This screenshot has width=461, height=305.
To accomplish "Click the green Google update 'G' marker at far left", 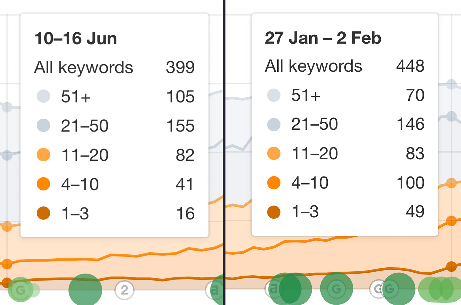I will [x=20, y=290].
